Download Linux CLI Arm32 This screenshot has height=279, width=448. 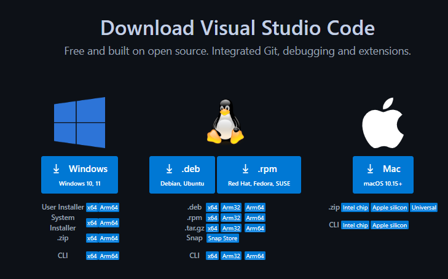[x=231, y=256]
